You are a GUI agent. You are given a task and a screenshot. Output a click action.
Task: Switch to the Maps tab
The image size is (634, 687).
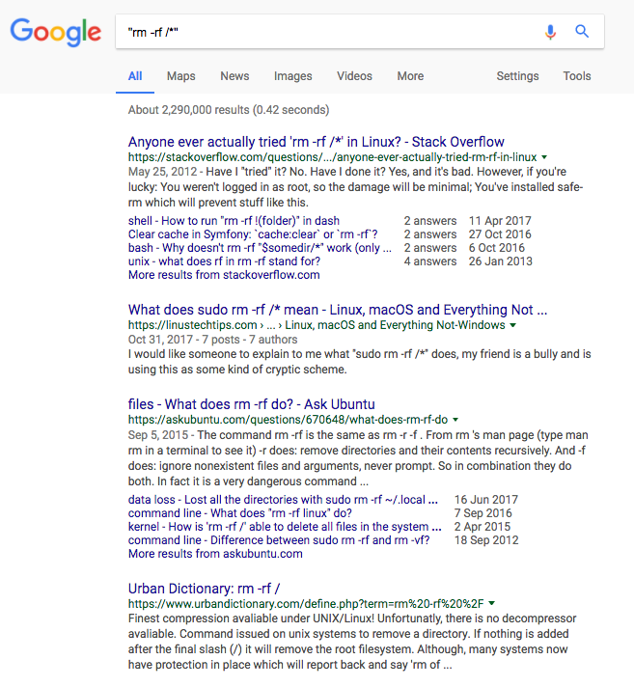(x=181, y=76)
